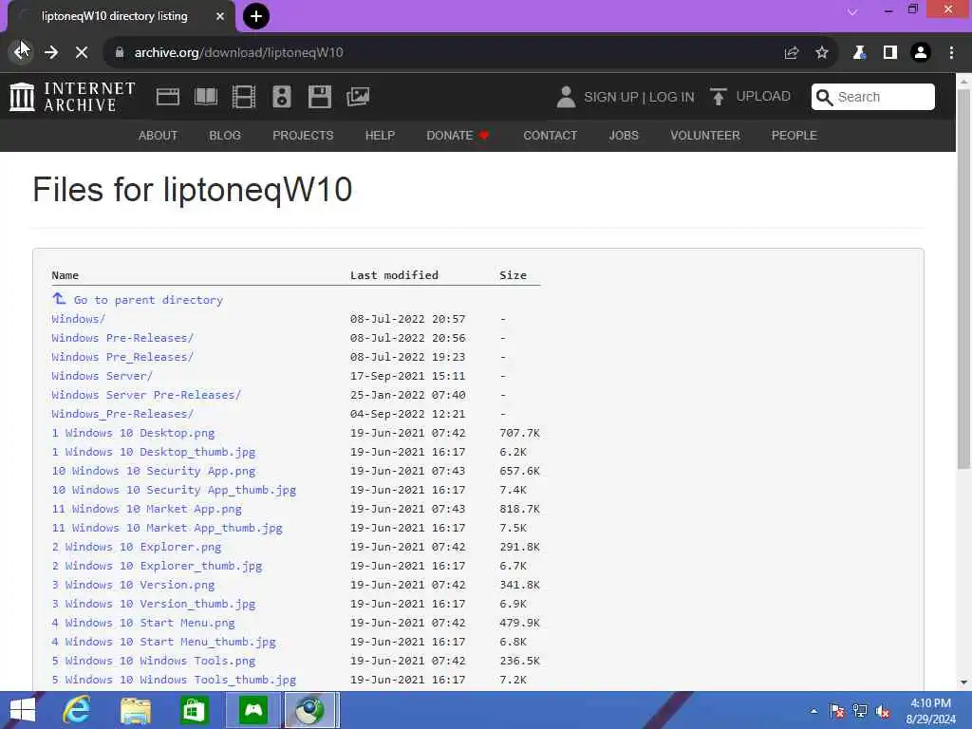This screenshot has width=972, height=729.
Task: Open the Windows_Pre-Releases/ folder link
Action: pos(122,414)
